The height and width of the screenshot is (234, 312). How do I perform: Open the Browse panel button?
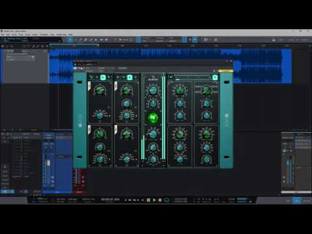[306, 201]
